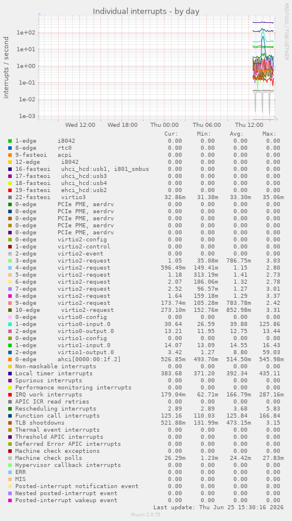Select the TLB shootdowns legend entry

click(x=40, y=423)
